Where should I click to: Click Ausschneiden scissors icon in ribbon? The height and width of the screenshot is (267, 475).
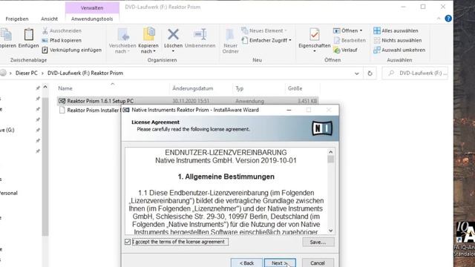pyautogui.click(x=45, y=30)
